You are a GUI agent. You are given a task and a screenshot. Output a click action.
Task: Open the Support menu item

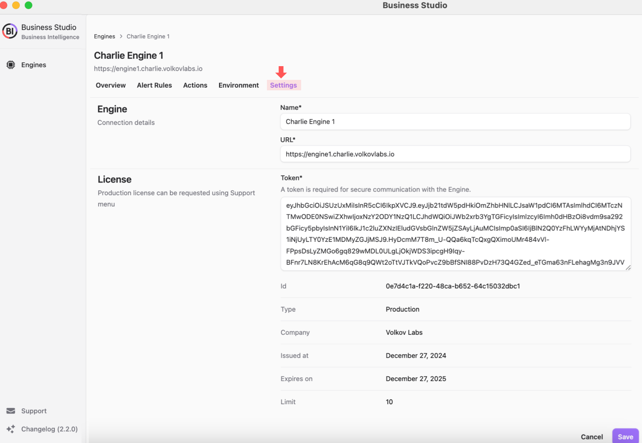[34, 411]
